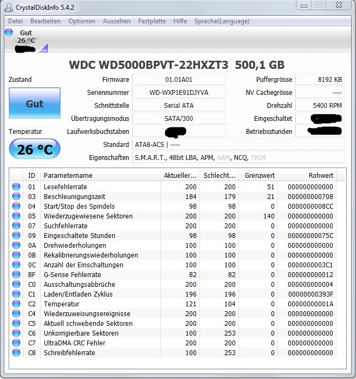Viewport: 356px width, 379px height.
Task: Click status orb for Beschleunigungszeit row
Action: point(16,196)
